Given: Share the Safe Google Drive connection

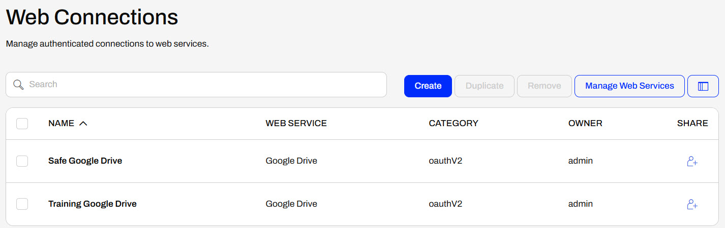Looking at the screenshot, I should [x=692, y=161].
